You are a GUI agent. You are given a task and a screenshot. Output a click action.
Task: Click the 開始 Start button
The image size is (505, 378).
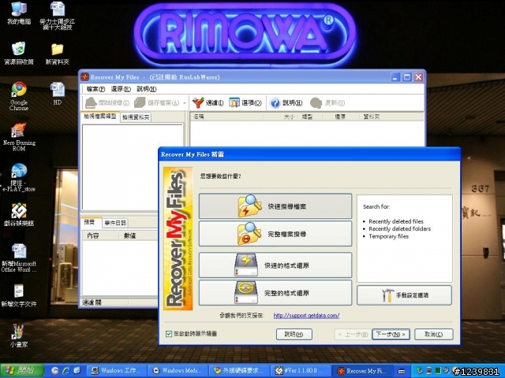coord(21,371)
